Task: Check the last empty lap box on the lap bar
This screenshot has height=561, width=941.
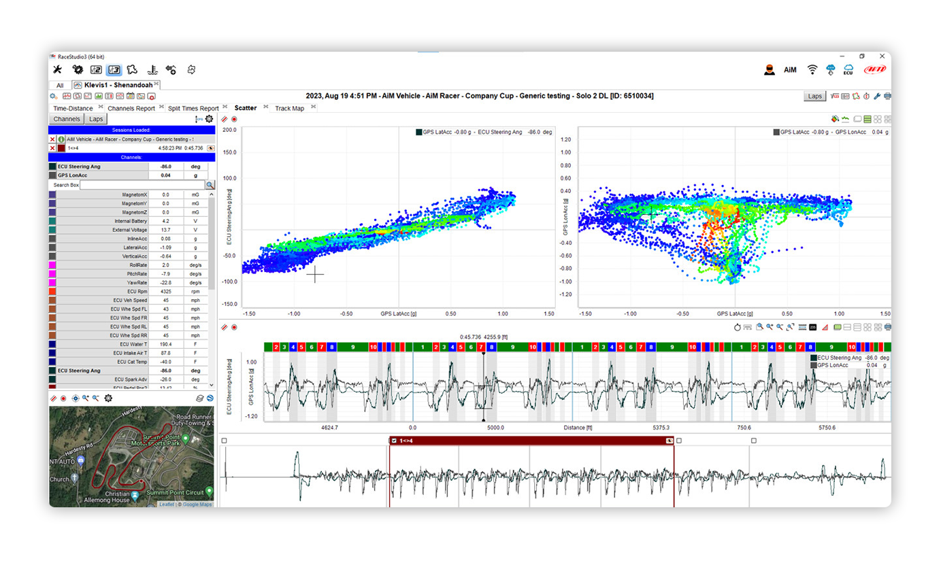Action: tap(754, 441)
